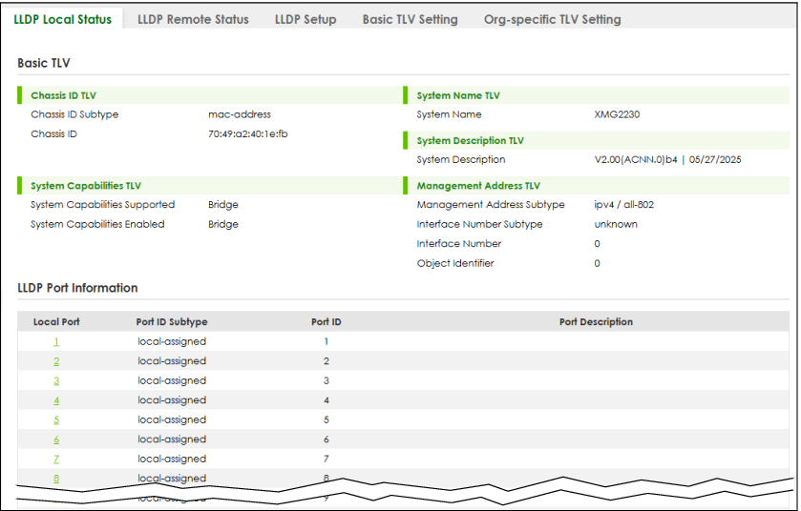Click the XMG2230 system name value
This screenshot has height=511, width=801.
tap(617, 114)
